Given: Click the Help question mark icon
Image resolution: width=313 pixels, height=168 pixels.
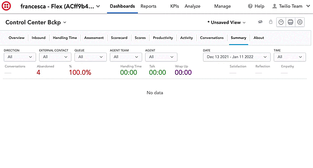Looking at the screenshot, I should (x=250, y=6).
